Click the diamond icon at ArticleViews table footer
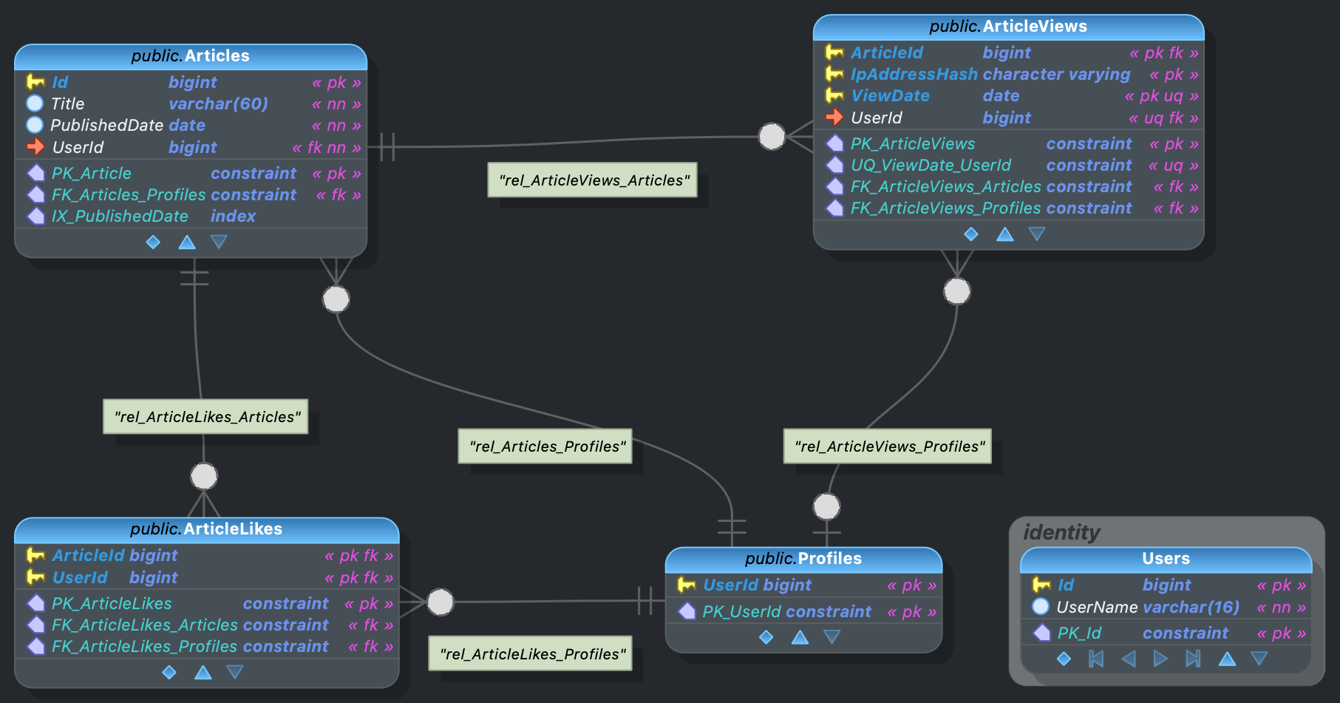The height and width of the screenshot is (703, 1340). coord(971,234)
